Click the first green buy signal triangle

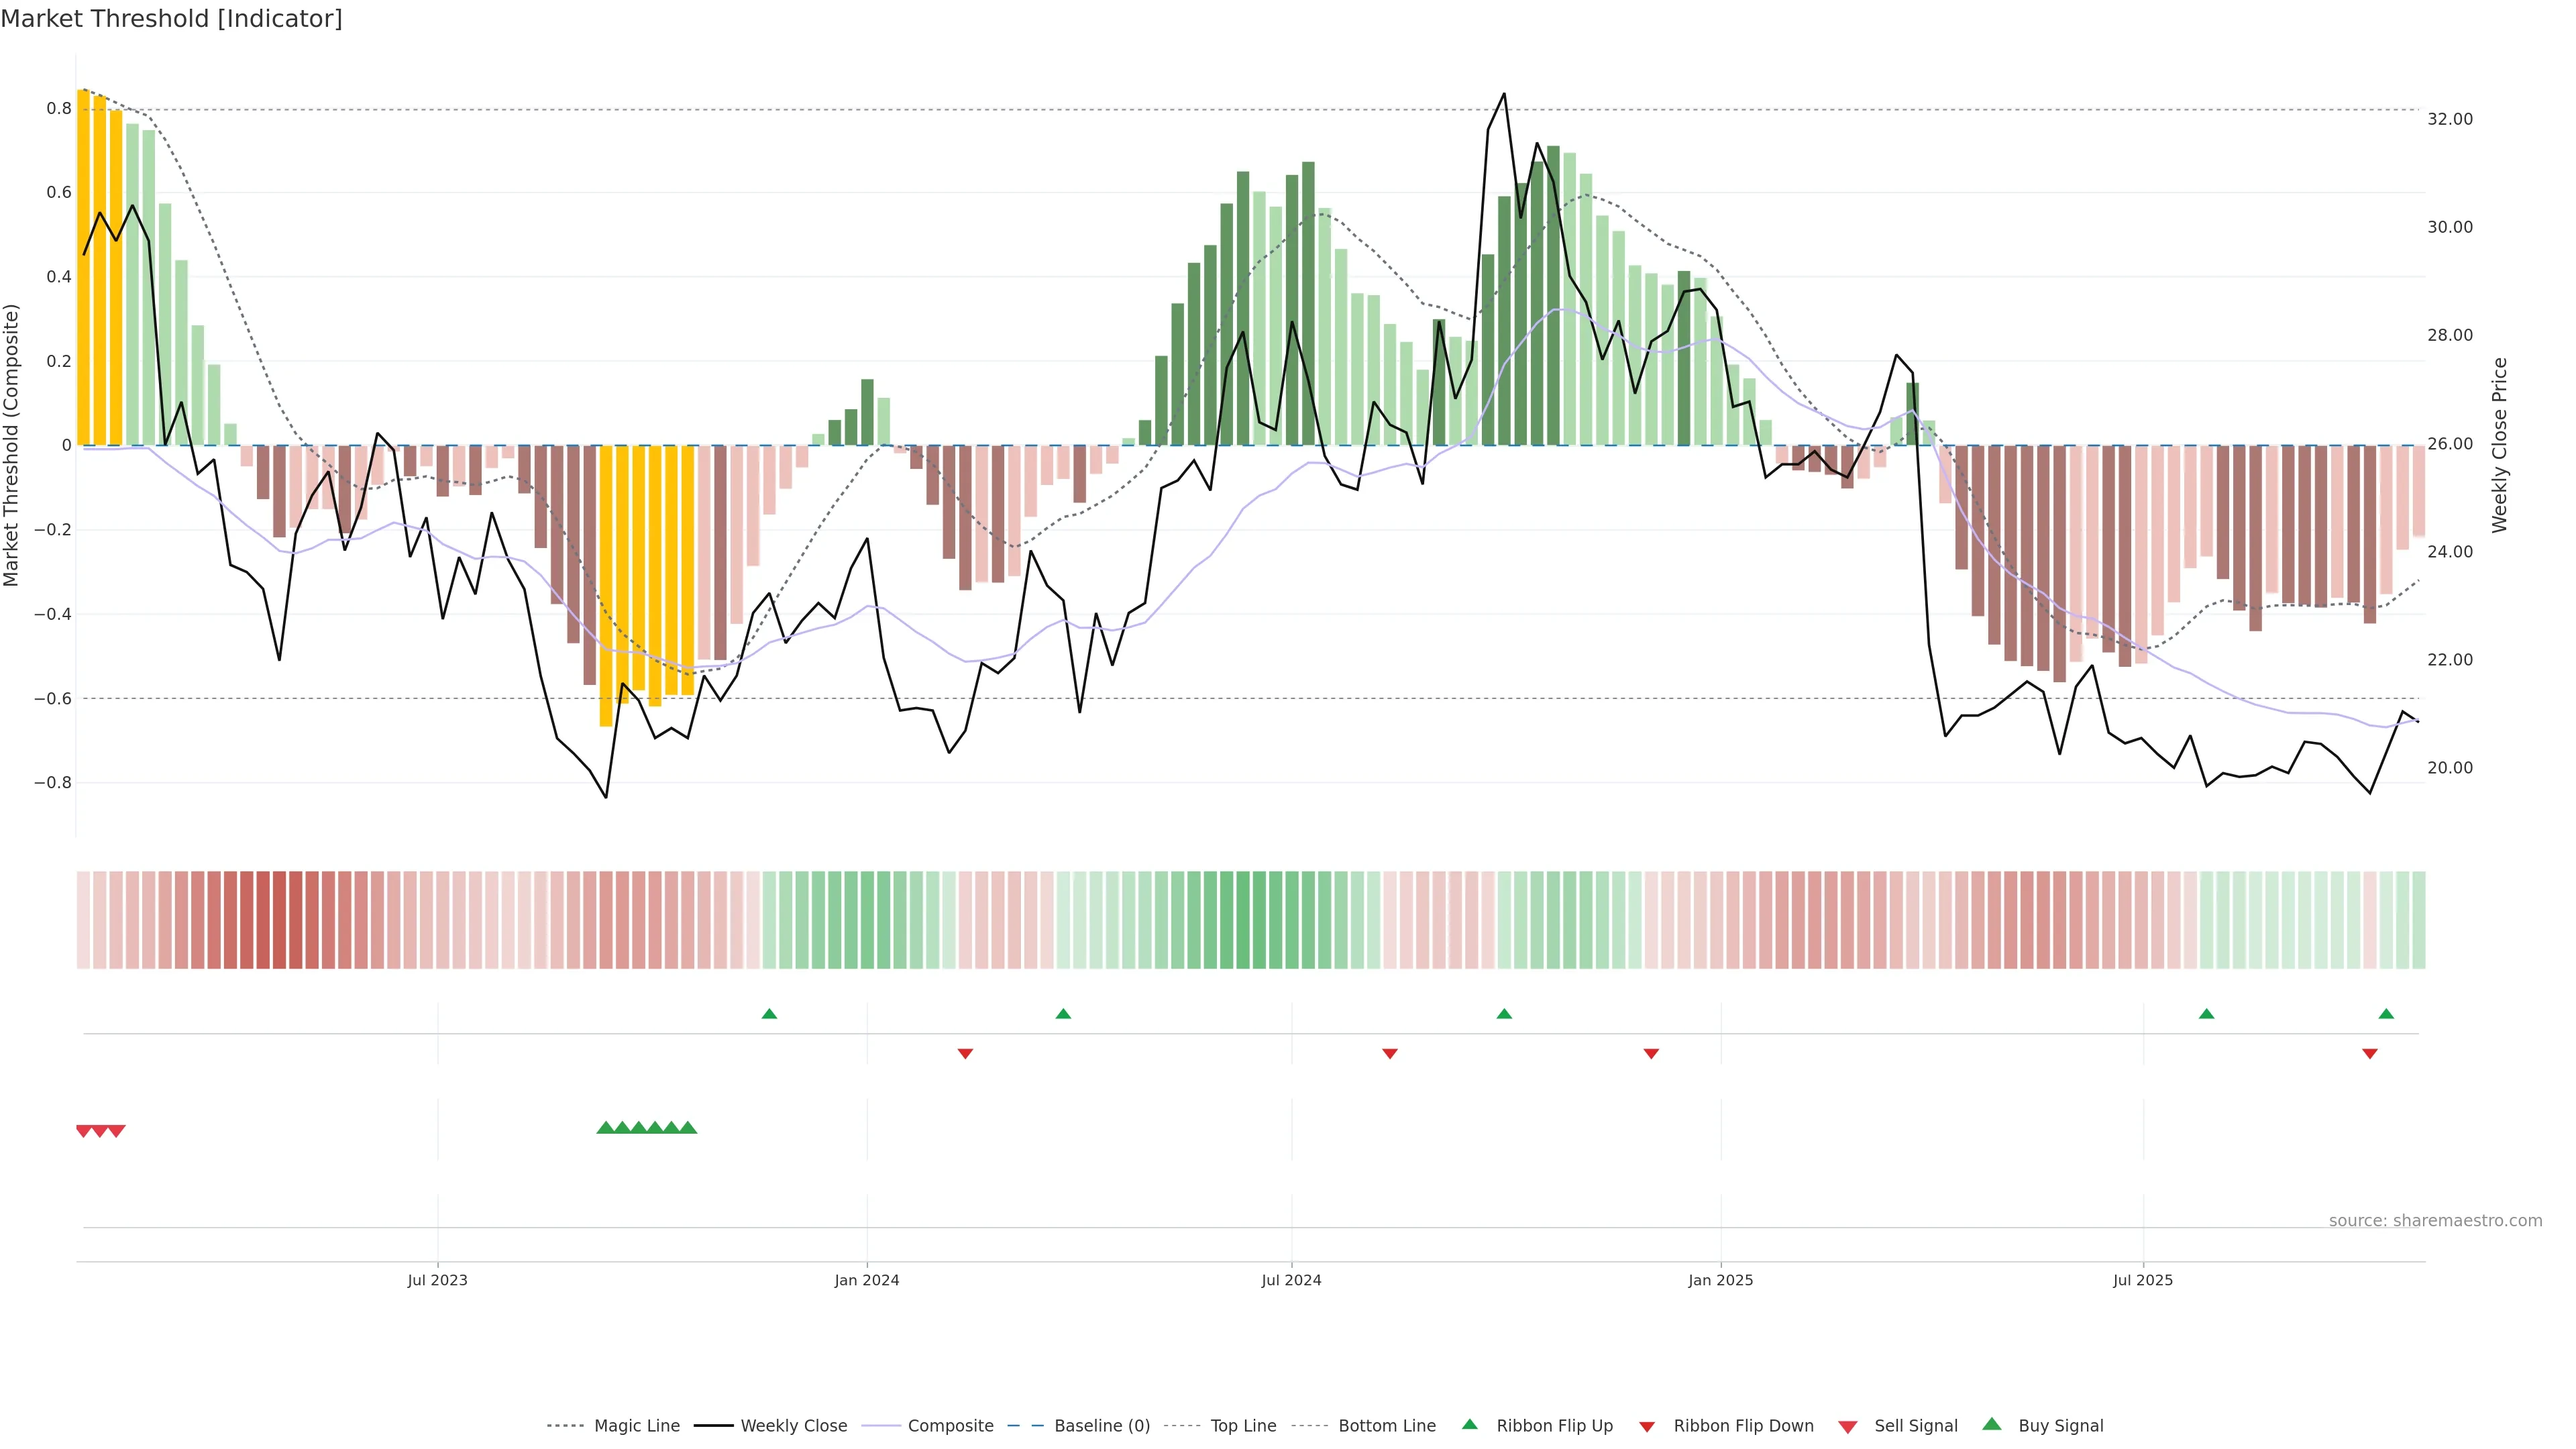tap(605, 1128)
